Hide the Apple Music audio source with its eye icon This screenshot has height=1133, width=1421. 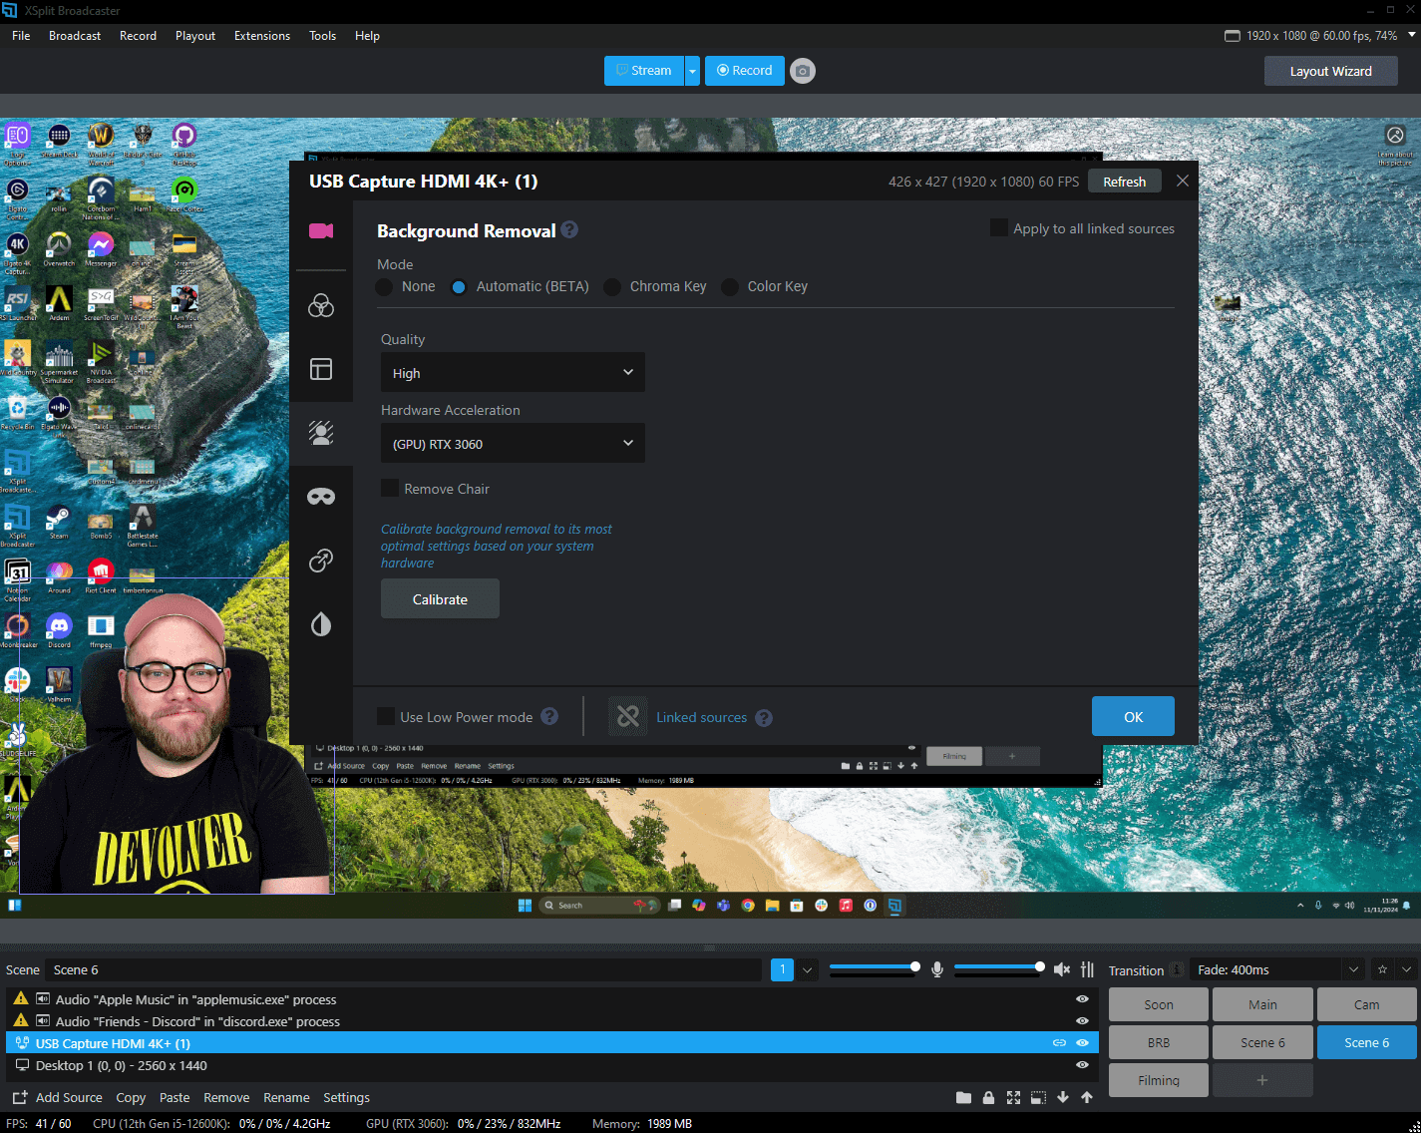1082,998
